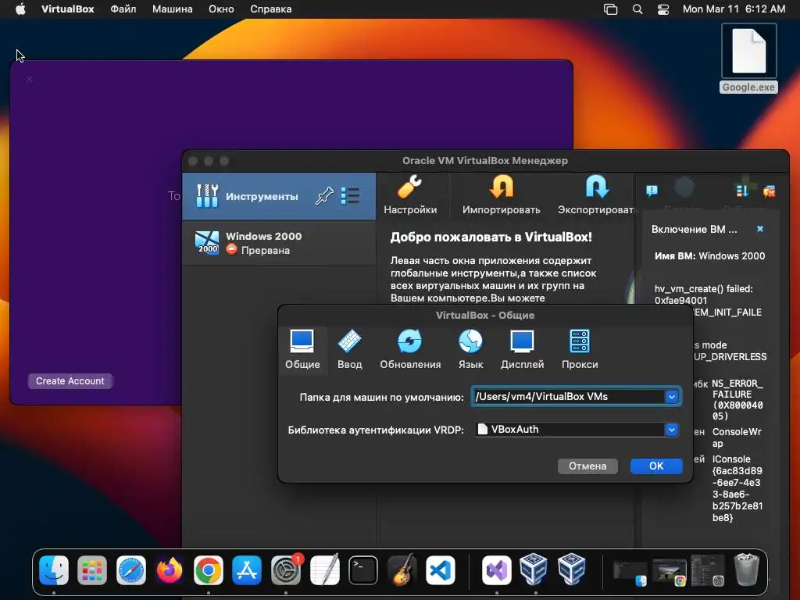Open the Язык preferences tab
The height and width of the screenshot is (600, 800).
(470, 350)
